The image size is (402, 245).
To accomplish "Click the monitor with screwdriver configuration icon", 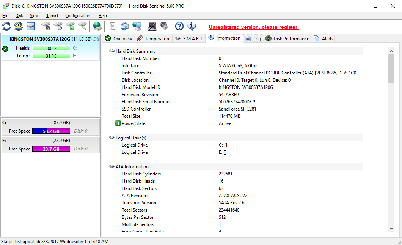I will point(152,26).
